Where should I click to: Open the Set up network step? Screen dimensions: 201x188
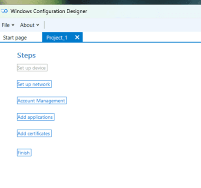34,84
